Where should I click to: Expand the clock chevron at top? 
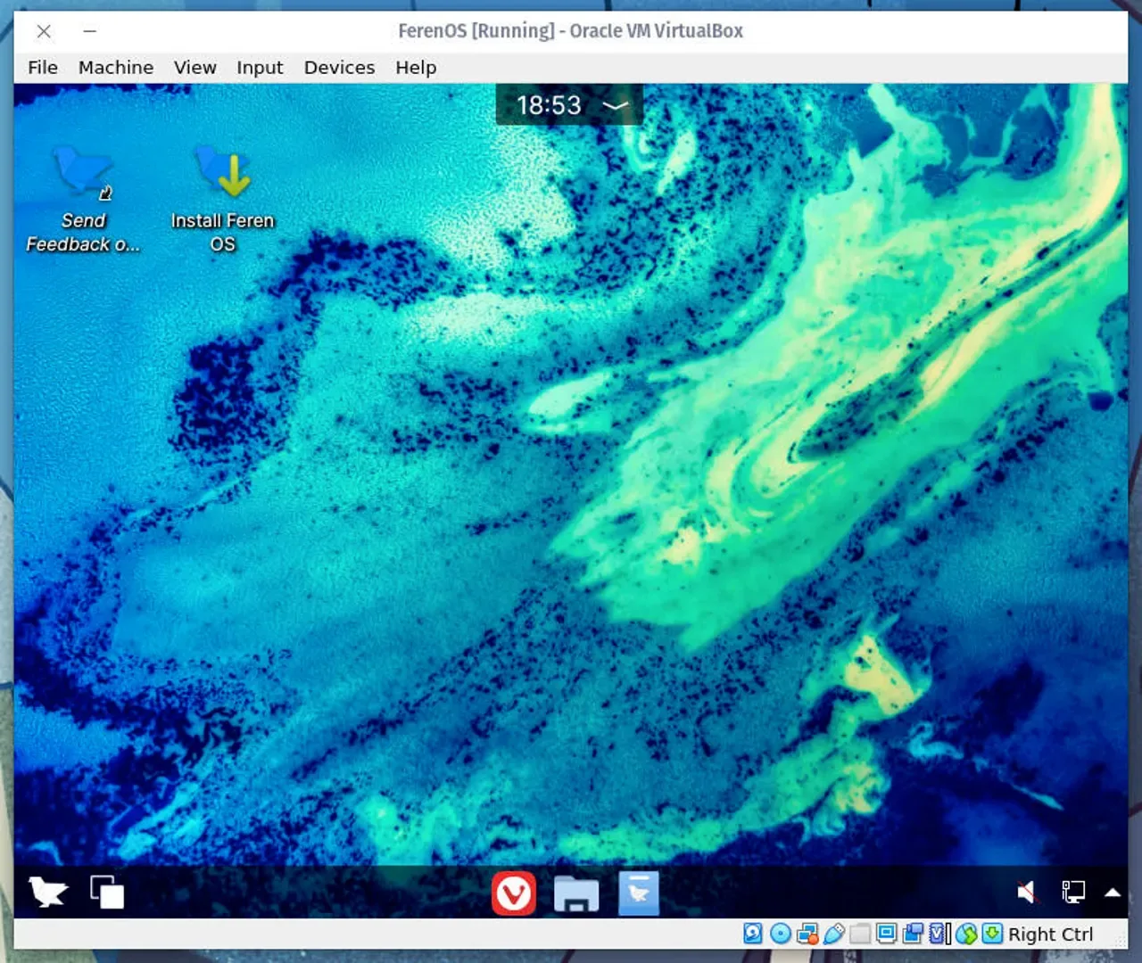[x=616, y=105]
